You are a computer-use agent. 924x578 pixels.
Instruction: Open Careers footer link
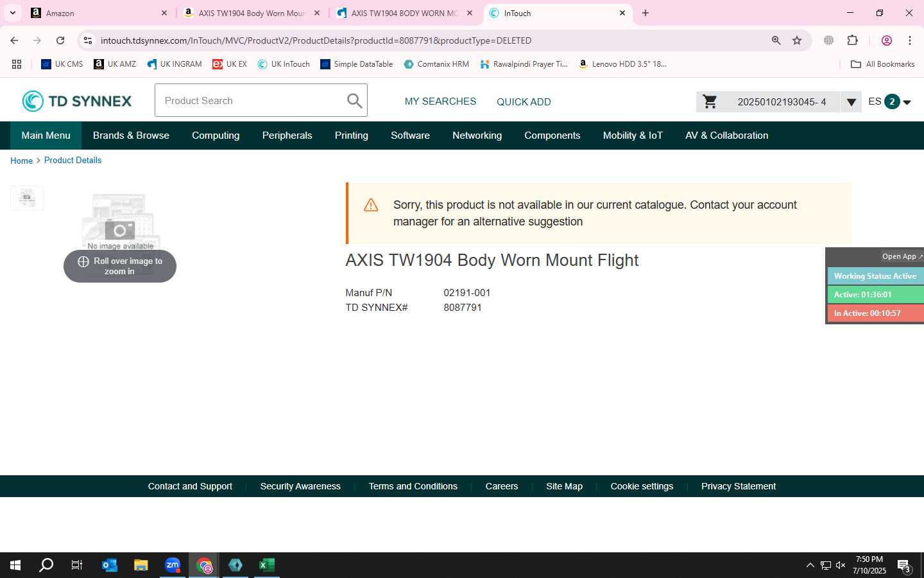(502, 486)
